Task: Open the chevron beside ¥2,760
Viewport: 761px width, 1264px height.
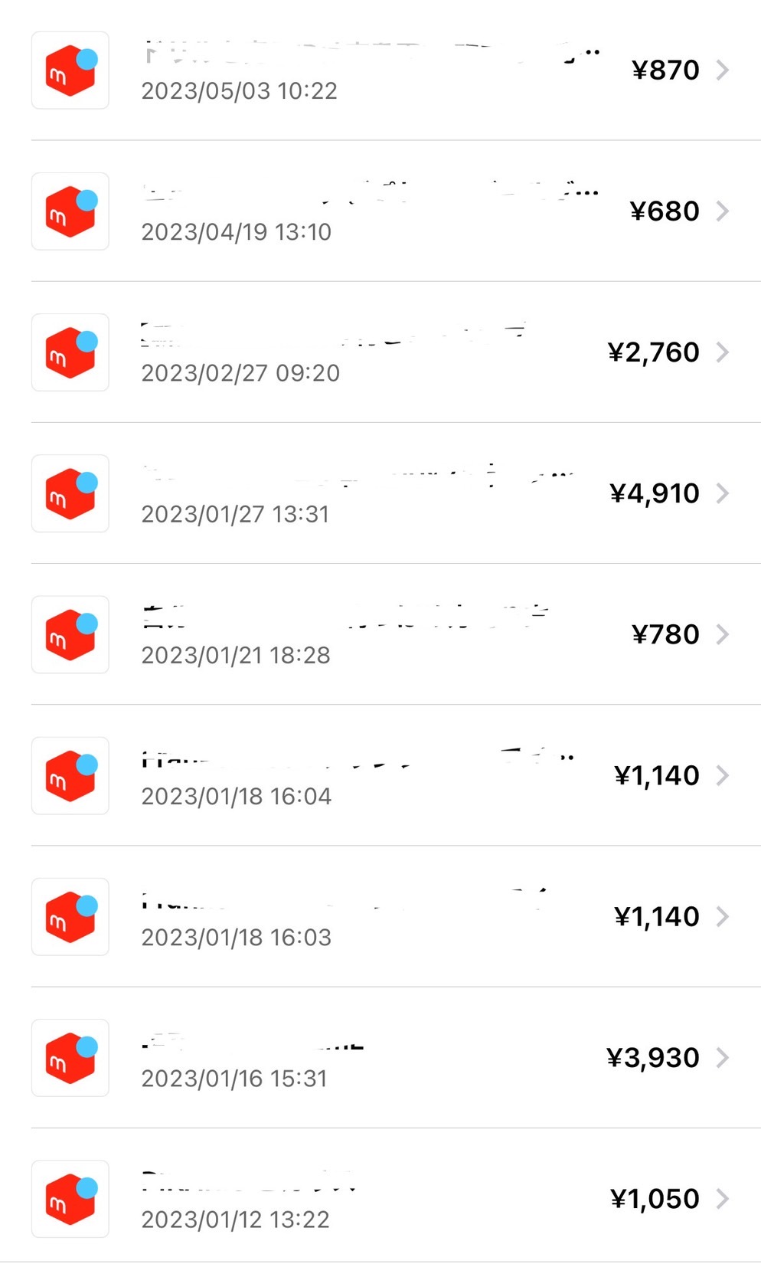Action: pyautogui.click(x=723, y=352)
